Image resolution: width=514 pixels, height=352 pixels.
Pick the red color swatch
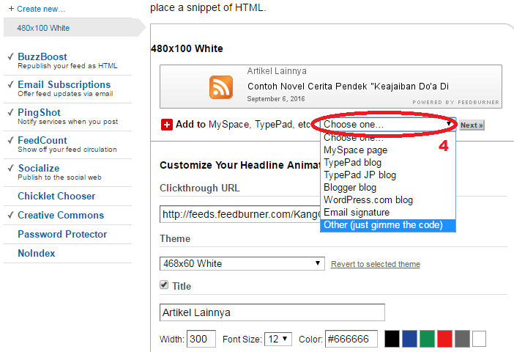(x=445, y=339)
